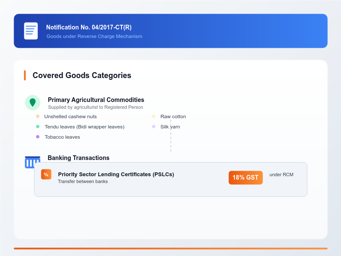Click the yellow bullet beside Raw cotton
Screen dimensions: 341x256
(x=153, y=116)
